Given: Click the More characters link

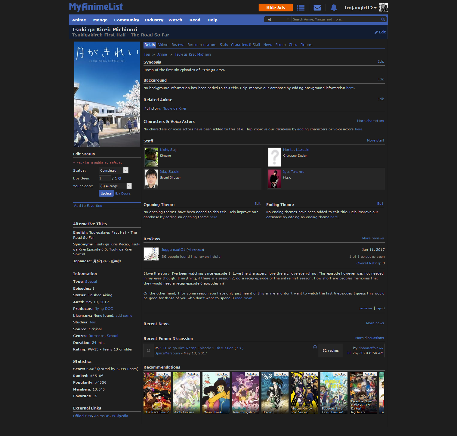Looking at the screenshot, I should tap(370, 121).
